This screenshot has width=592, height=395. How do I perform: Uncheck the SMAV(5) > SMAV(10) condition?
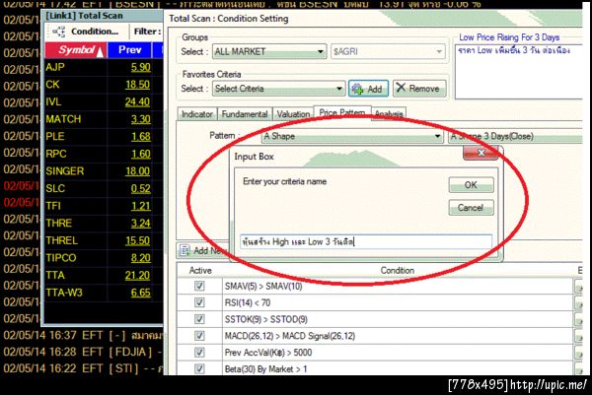coord(199,286)
